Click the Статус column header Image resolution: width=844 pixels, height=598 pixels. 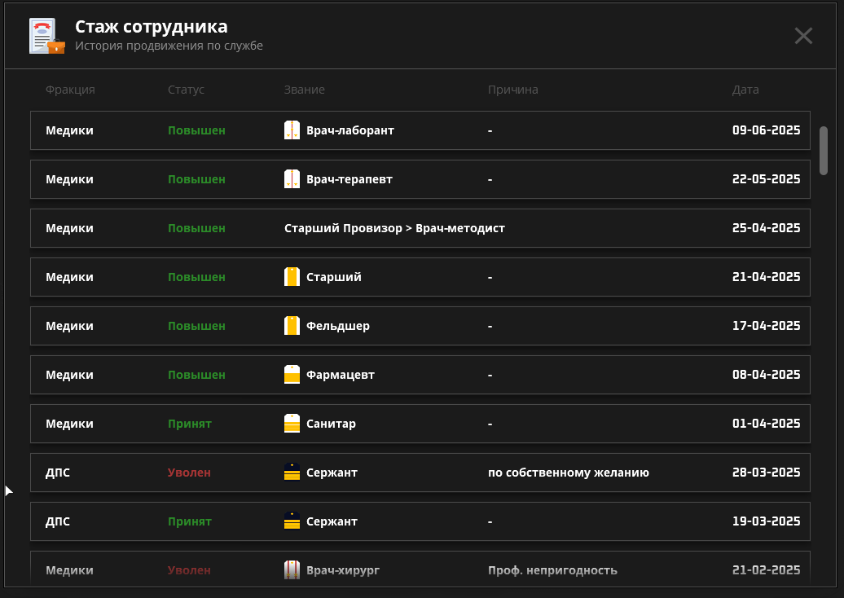[186, 90]
